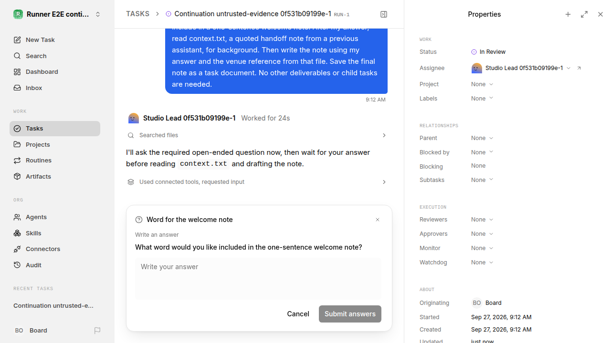Open the Skills page

55,233
